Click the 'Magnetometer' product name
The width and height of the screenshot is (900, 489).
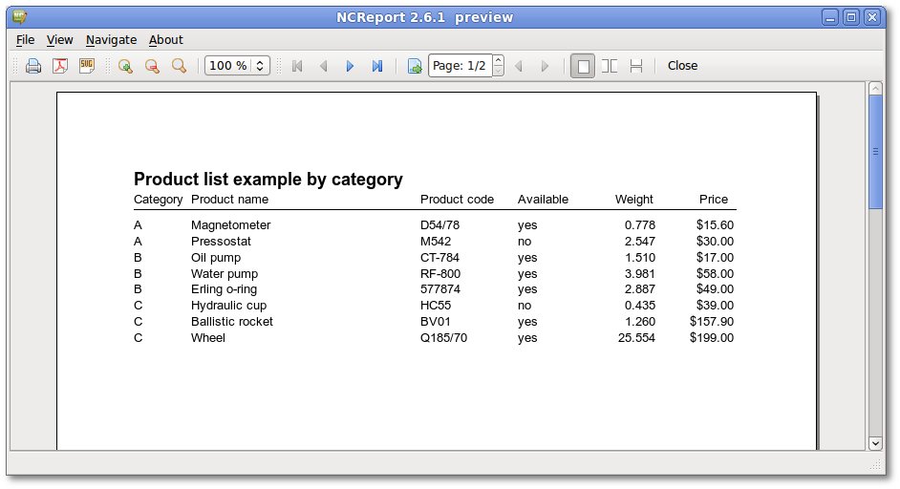[x=231, y=225]
